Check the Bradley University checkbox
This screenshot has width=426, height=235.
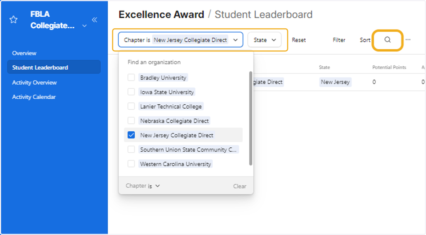pyautogui.click(x=131, y=77)
